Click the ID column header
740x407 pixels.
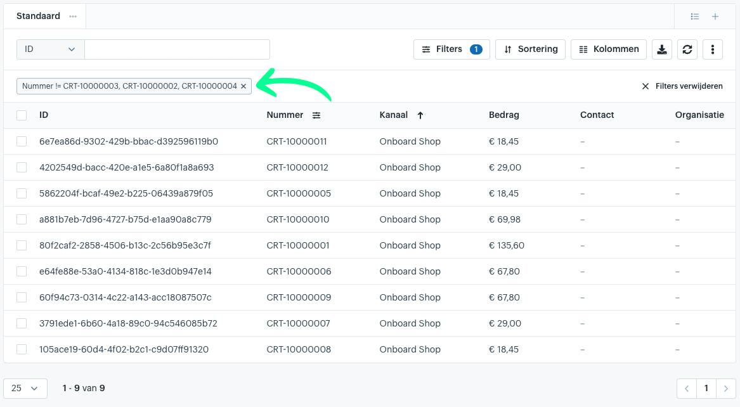pos(44,115)
